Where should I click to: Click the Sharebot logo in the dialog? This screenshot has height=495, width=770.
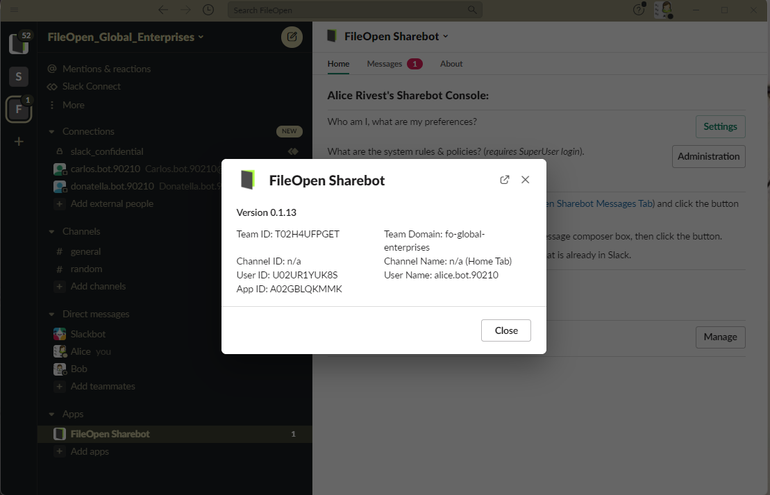(248, 180)
